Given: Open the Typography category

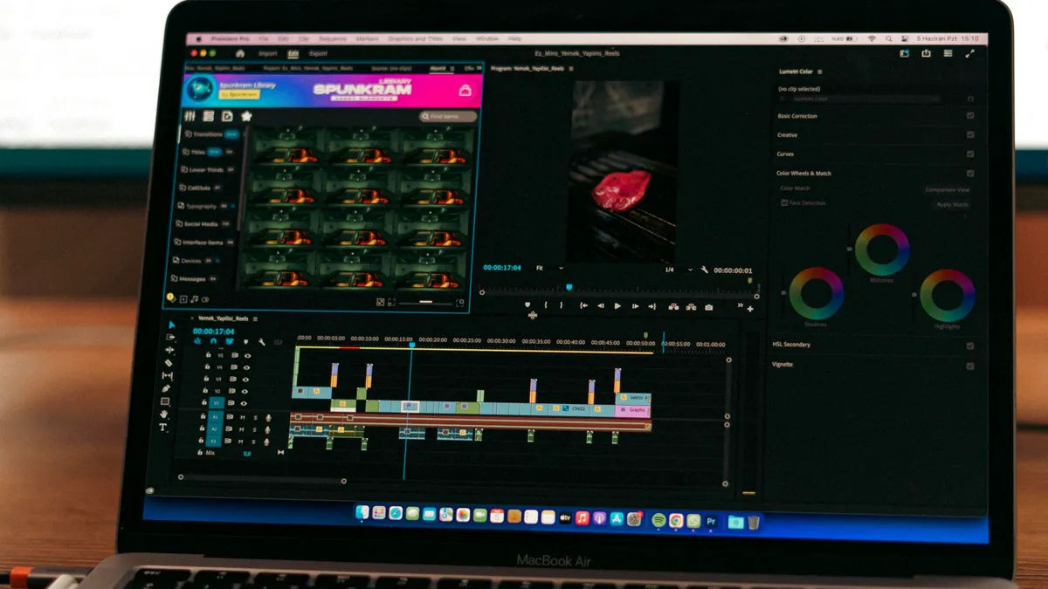Looking at the screenshot, I should pos(208,206).
